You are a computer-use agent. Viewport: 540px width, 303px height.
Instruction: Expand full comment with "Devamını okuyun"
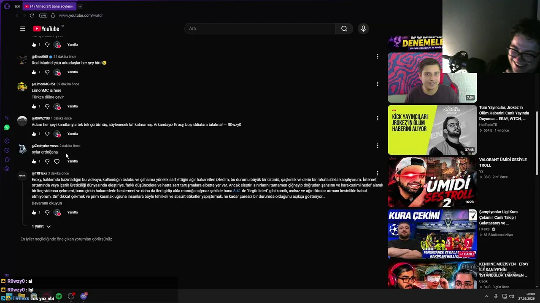(x=47, y=203)
